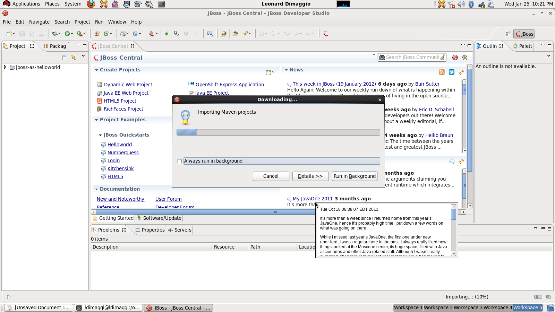Click the Importing Maven projects progress bar
This screenshot has height=312, width=555.
(278, 132)
